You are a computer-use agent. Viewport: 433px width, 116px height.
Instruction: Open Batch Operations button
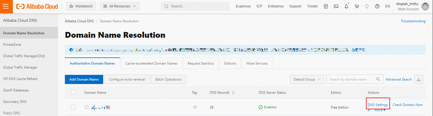click(x=168, y=79)
